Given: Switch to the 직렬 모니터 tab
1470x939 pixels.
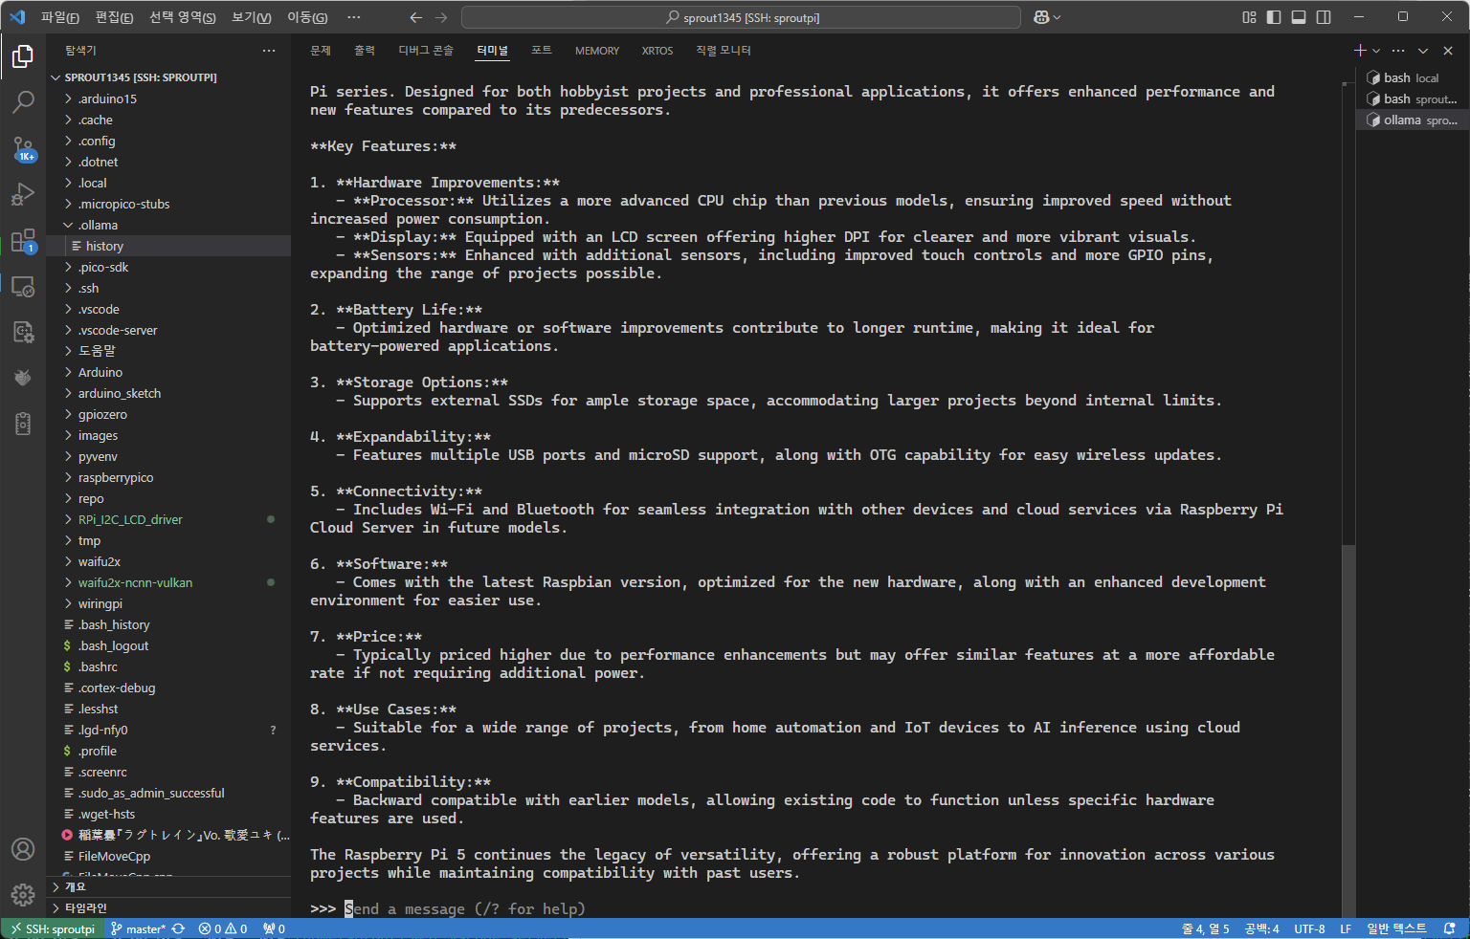Looking at the screenshot, I should (x=724, y=51).
